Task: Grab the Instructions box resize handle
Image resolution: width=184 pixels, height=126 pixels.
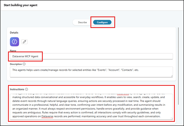Action: click(171, 118)
